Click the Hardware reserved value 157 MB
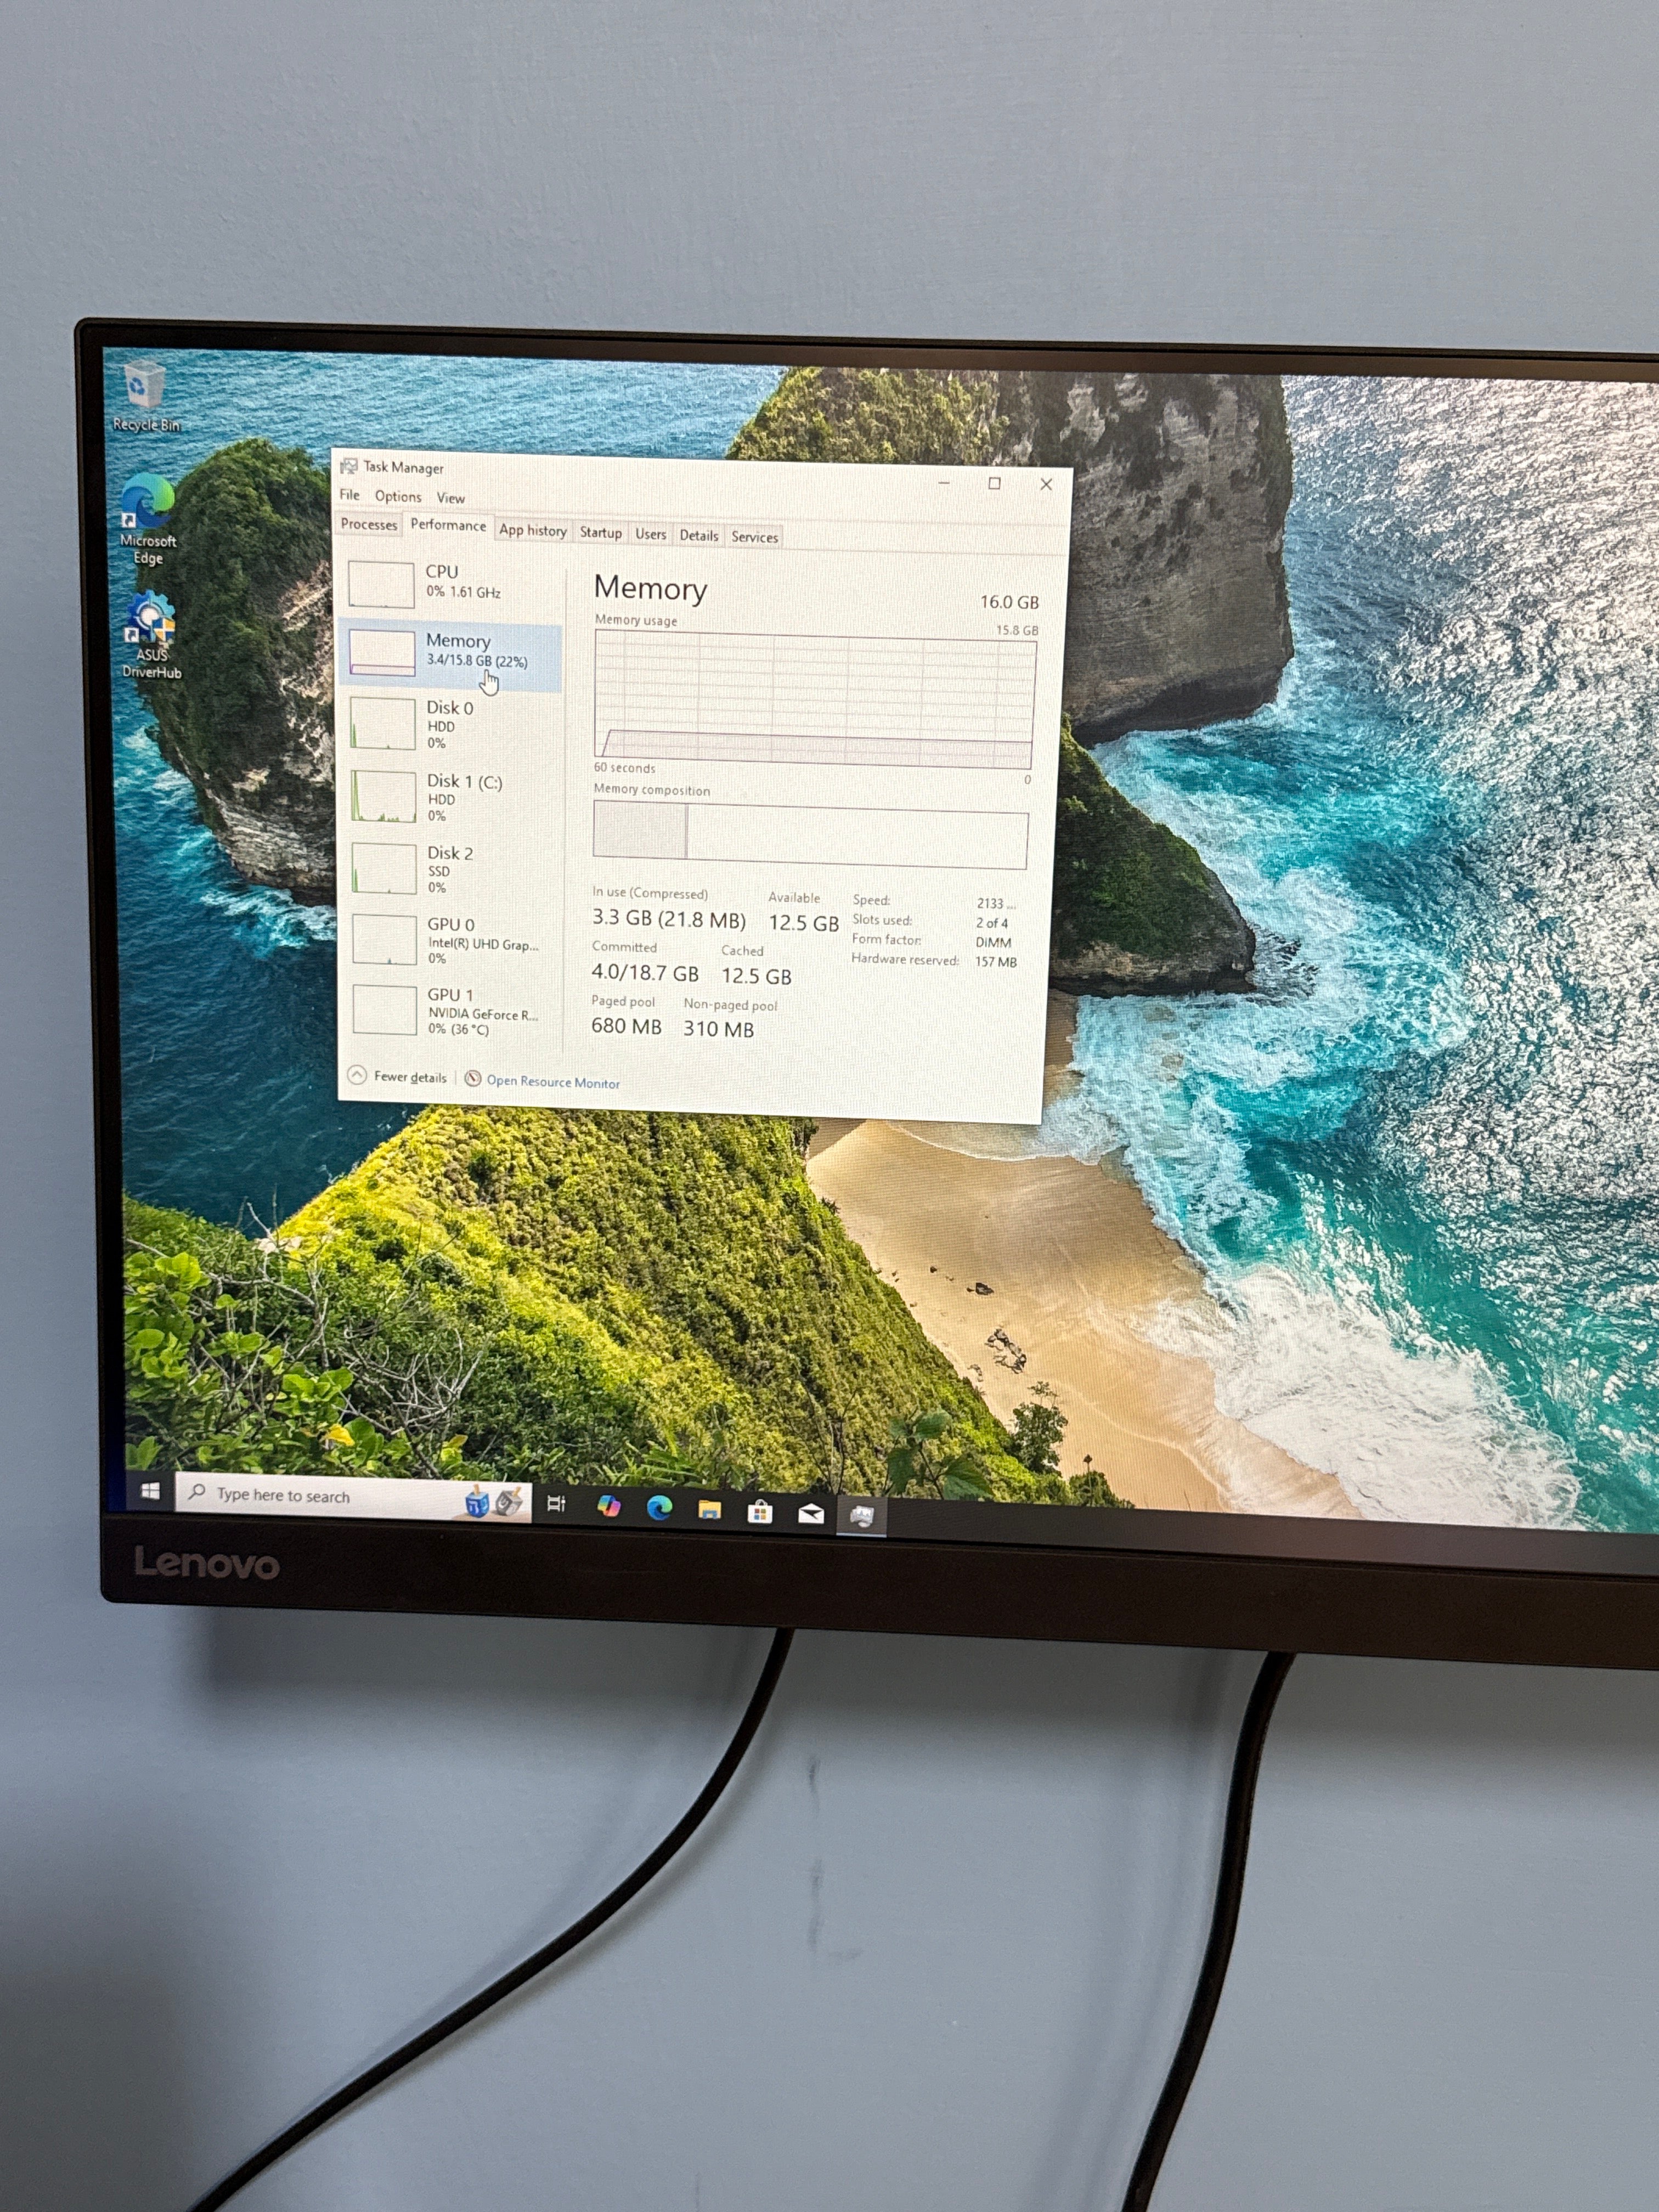 pyautogui.click(x=996, y=962)
